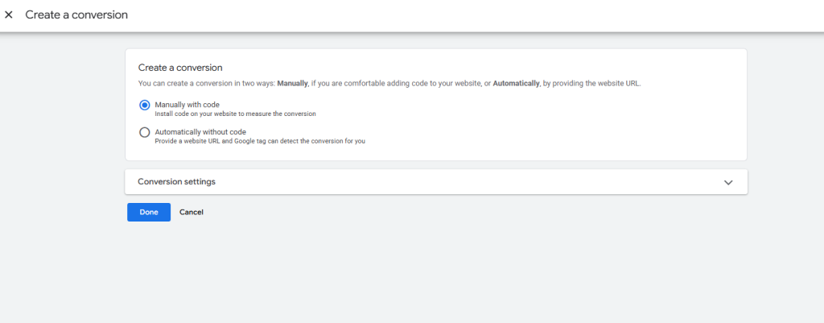Viewport: 824px width, 323px height.
Task: Click the "Manually with code" label text
Action: tap(187, 105)
